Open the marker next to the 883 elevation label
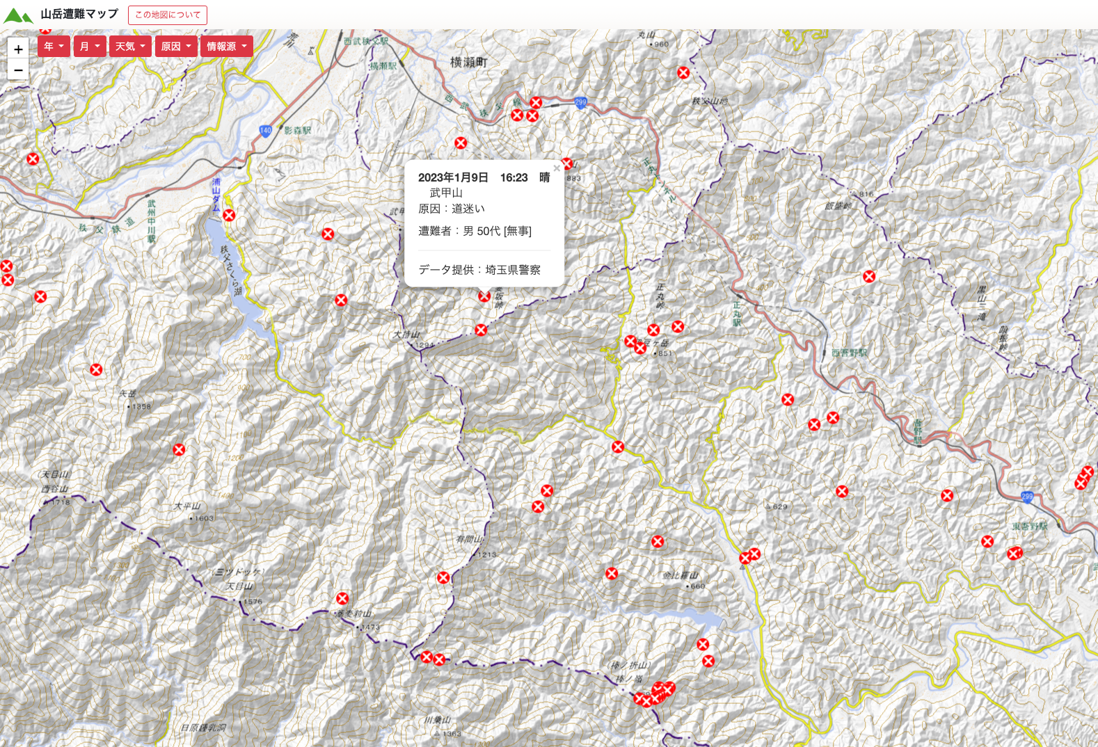Viewport: 1098px width, 747px height. [x=567, y=164]
